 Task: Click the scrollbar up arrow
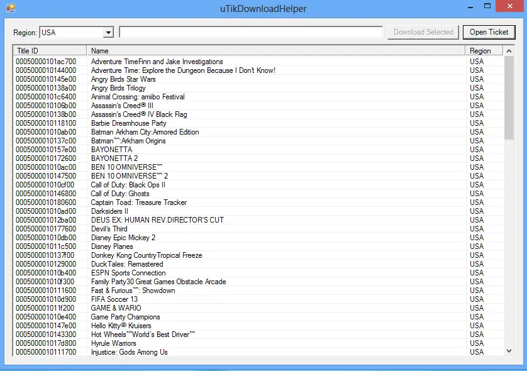(x=509, y=51)
